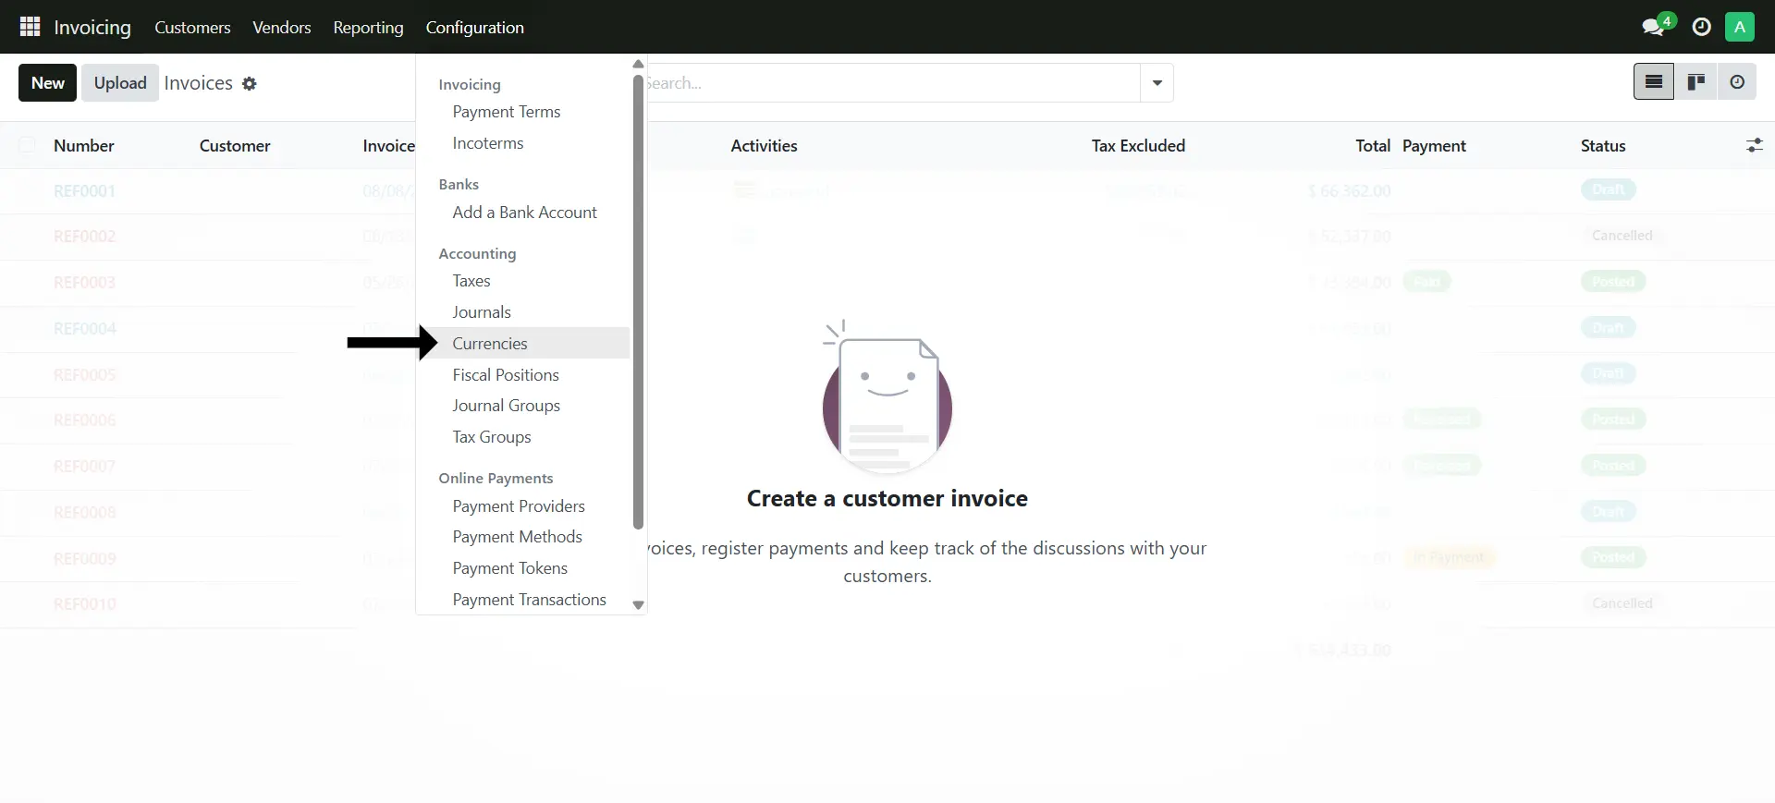Open the Reporting menu
Image resolution: width=1775 pixels, height=803 pixels.
pos(368,28)
